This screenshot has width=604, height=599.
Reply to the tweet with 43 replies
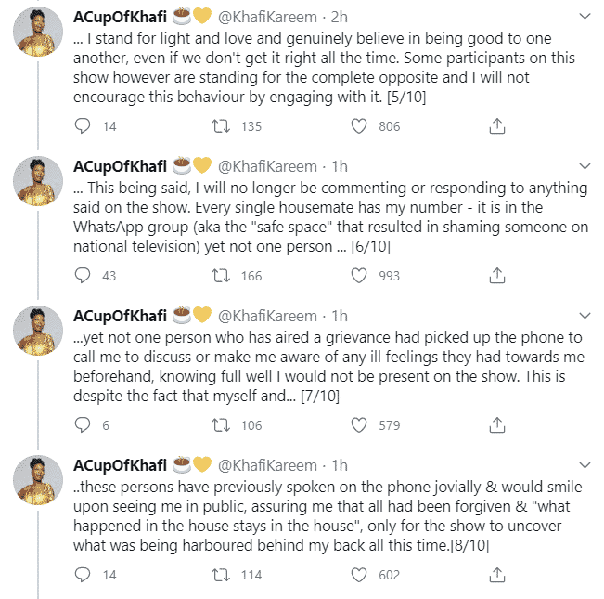[83, 275]
